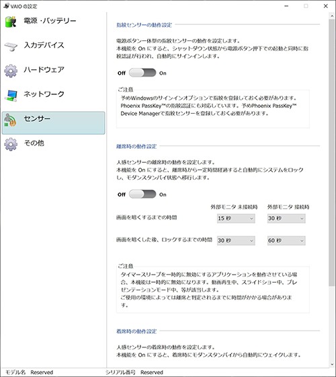Click the gear icon beside ハードウェア

pyautogui.click(x=11, y=71)
